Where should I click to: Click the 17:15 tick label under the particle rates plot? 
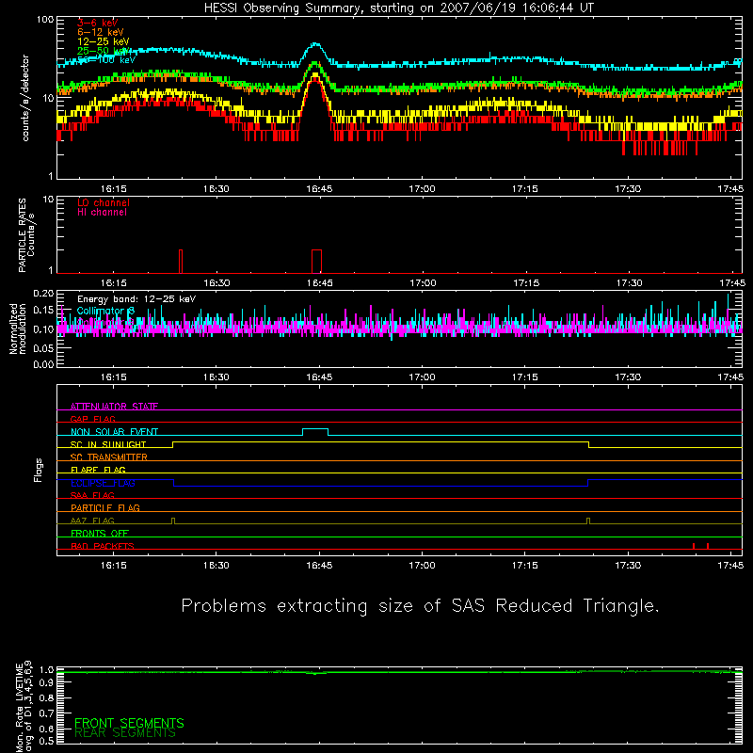[526, 283]
